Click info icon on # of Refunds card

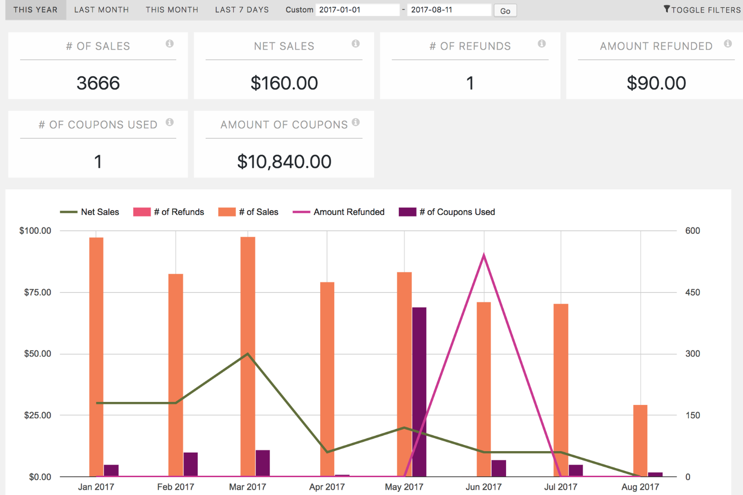pos(542,44)
